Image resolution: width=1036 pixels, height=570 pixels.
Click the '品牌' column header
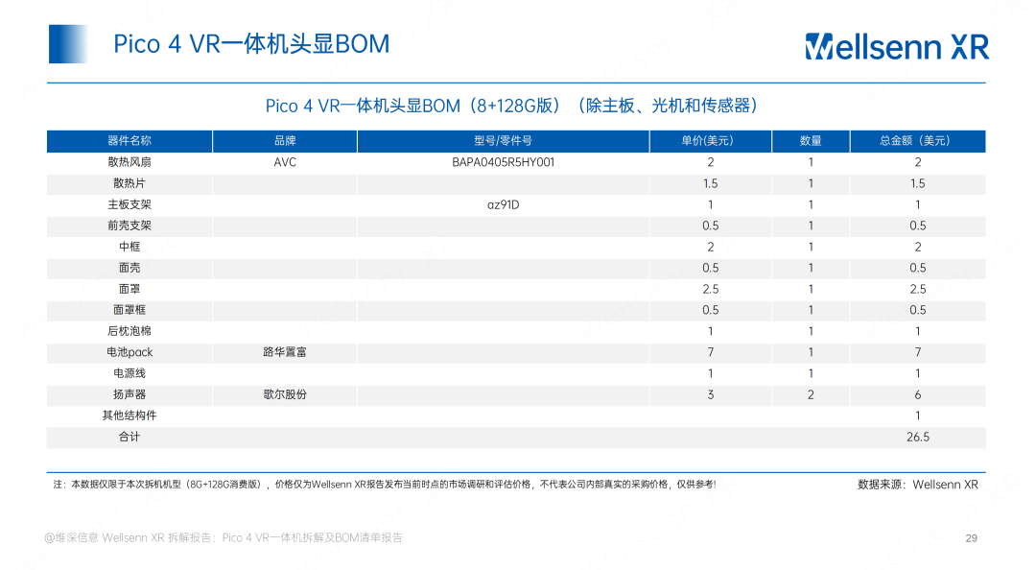pos(285,141)
